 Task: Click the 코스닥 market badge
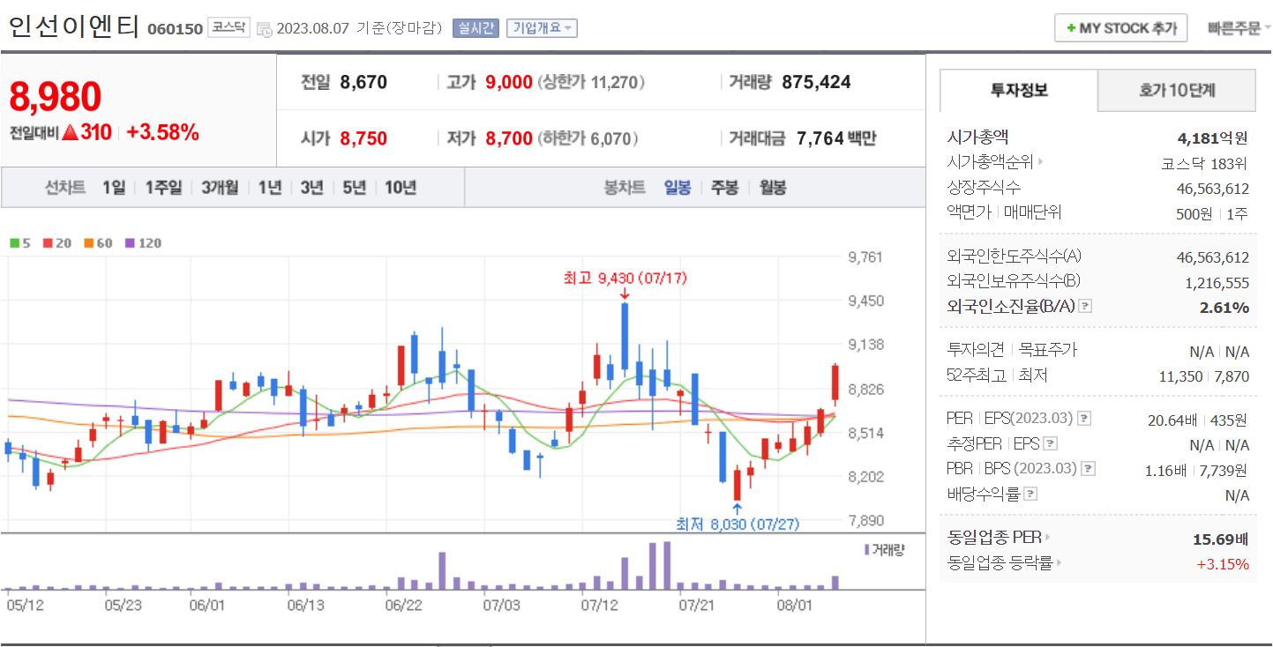point(229,27)
